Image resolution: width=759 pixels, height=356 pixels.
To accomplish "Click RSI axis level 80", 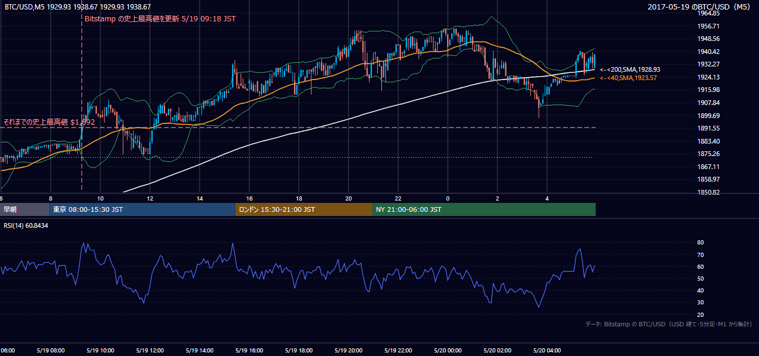I will pos(701,243).
